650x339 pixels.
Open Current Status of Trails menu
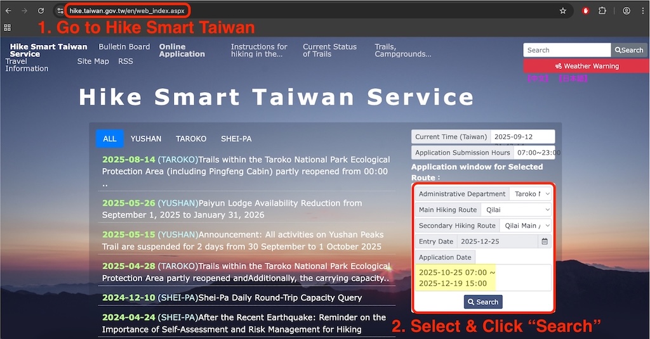[x=329, y=50]
